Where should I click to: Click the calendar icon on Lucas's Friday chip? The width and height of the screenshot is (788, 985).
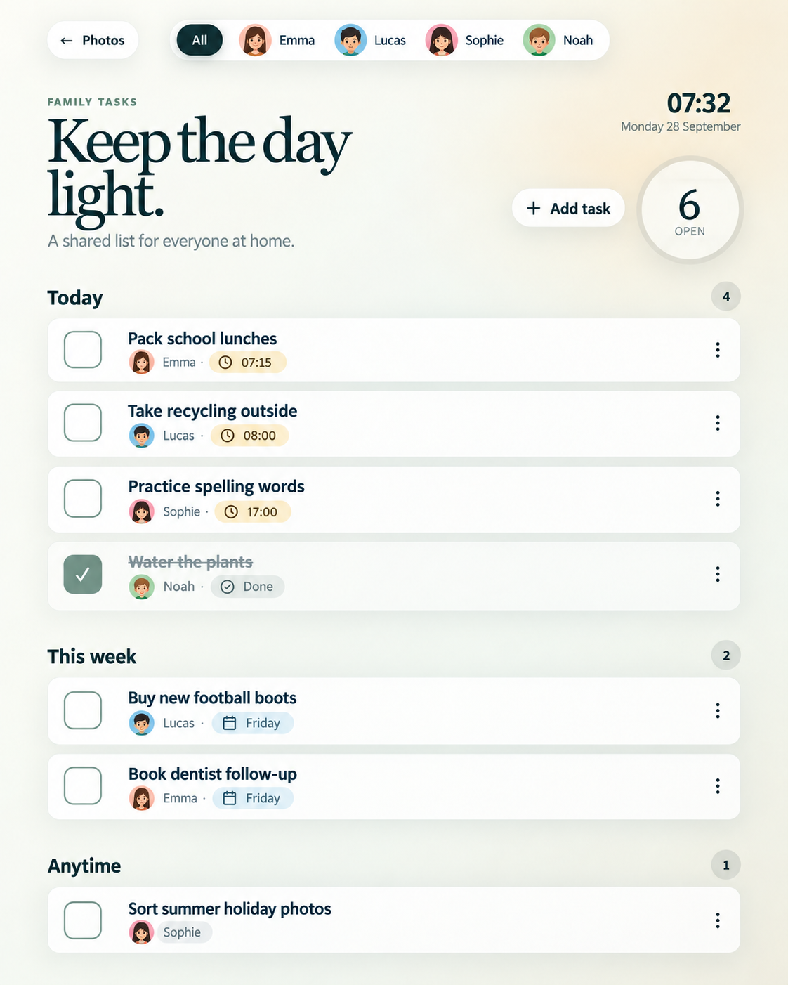230,723
